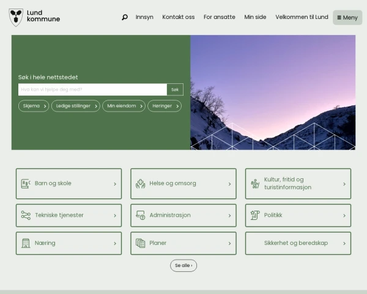Open the Innsyn menu item
367x294 pixels.
tap(144, 17)
